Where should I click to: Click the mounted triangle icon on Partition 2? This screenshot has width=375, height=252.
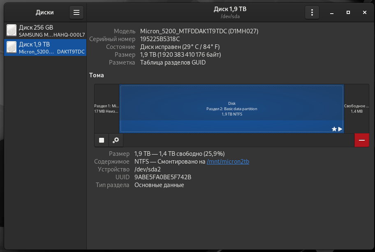tap(340, 129)
